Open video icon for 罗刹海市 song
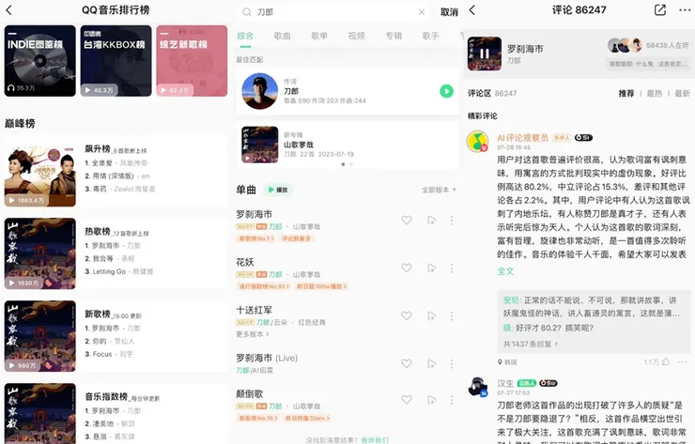This screenshot has width=695, height=444. 431,221
